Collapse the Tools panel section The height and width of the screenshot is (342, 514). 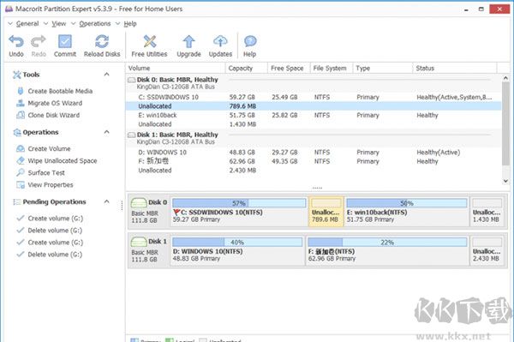pos(106,75)
